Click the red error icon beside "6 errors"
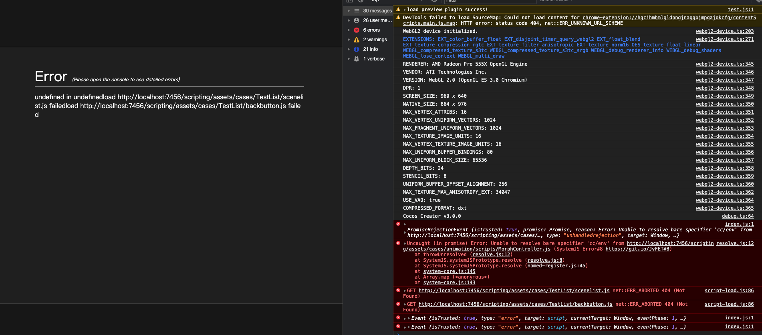762x335 pixels. click(x=357, y=30)
